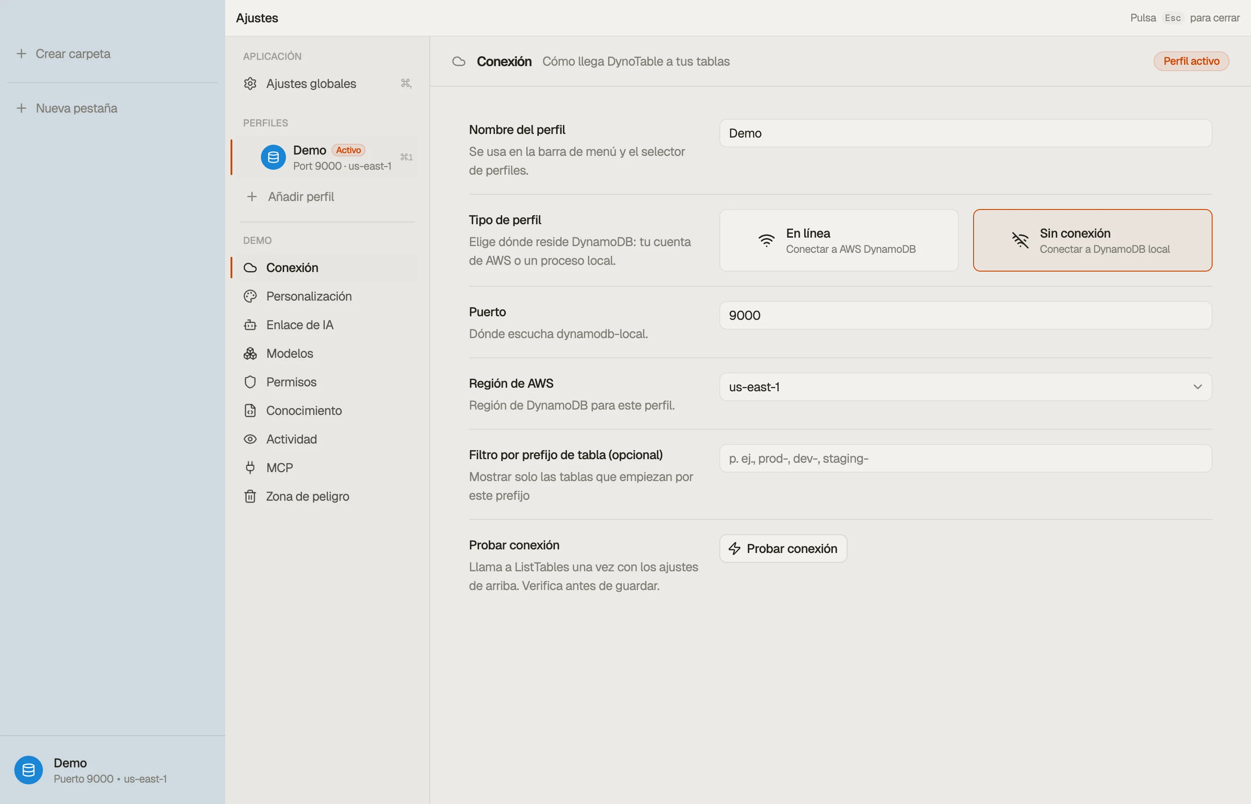Click the Puerto input field showing 9000
The height and width of the screenshot is (804, 1251).
966,315
